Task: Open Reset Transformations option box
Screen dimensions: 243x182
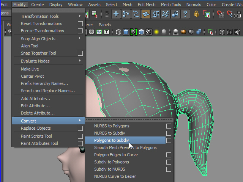Action: [80, 24]
